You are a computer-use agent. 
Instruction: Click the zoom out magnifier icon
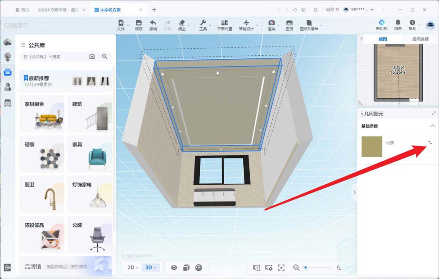pos(296,268)
